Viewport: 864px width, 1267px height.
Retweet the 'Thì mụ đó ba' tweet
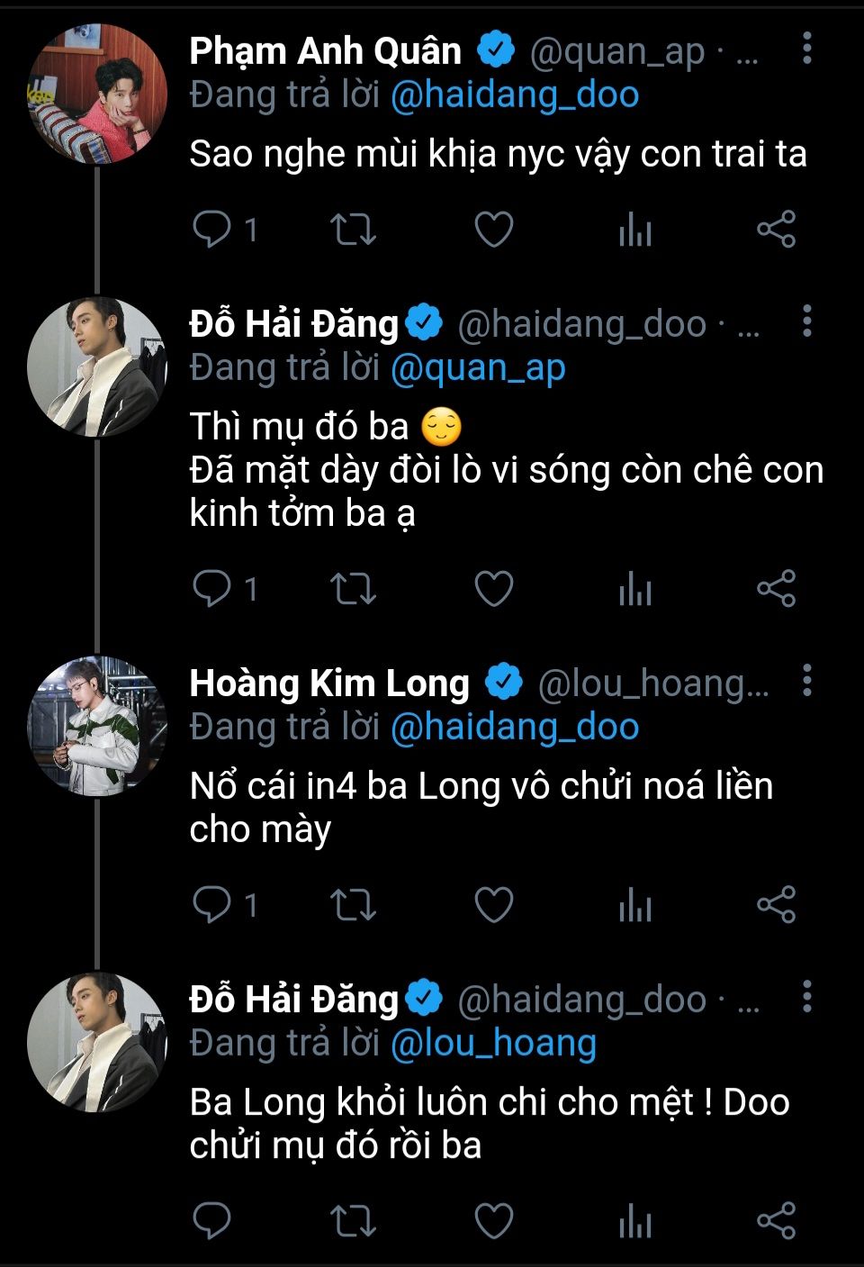click(x=353, y=589)
